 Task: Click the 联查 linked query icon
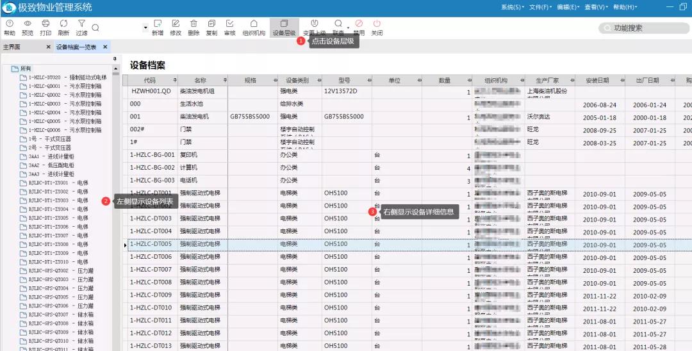[x=338, y=23]
